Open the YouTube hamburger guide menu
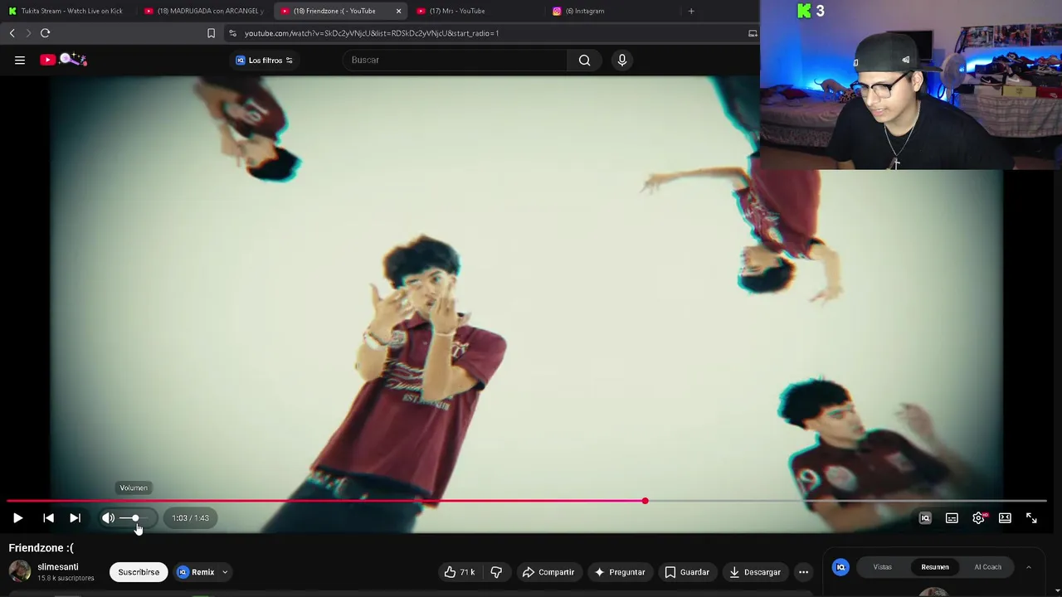The image size is (1062, 597). (20, 60)
